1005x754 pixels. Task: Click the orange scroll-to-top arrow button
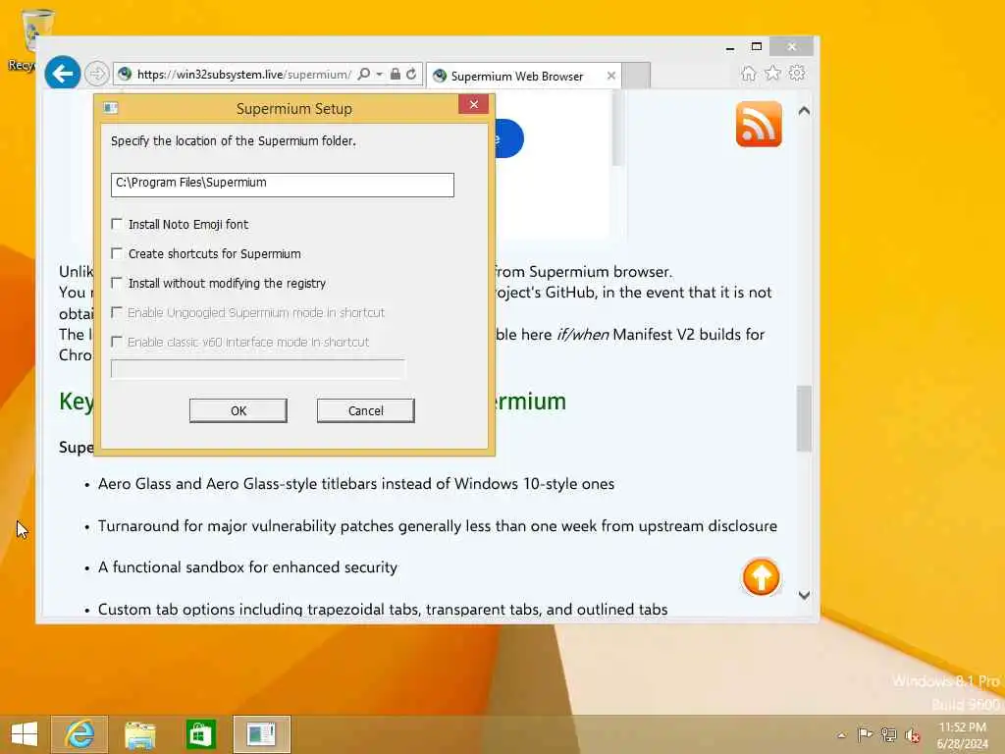[x=761, y=577]
